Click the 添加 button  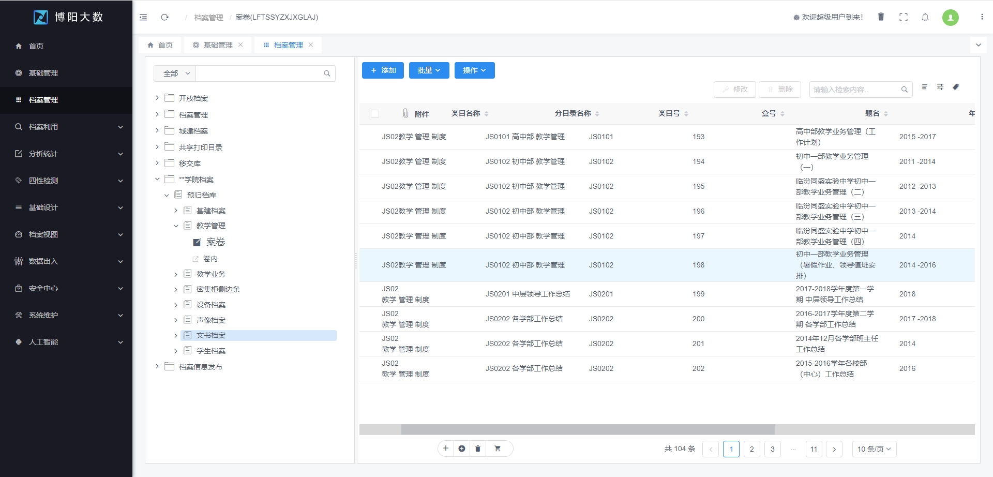[x=383, y=70]
